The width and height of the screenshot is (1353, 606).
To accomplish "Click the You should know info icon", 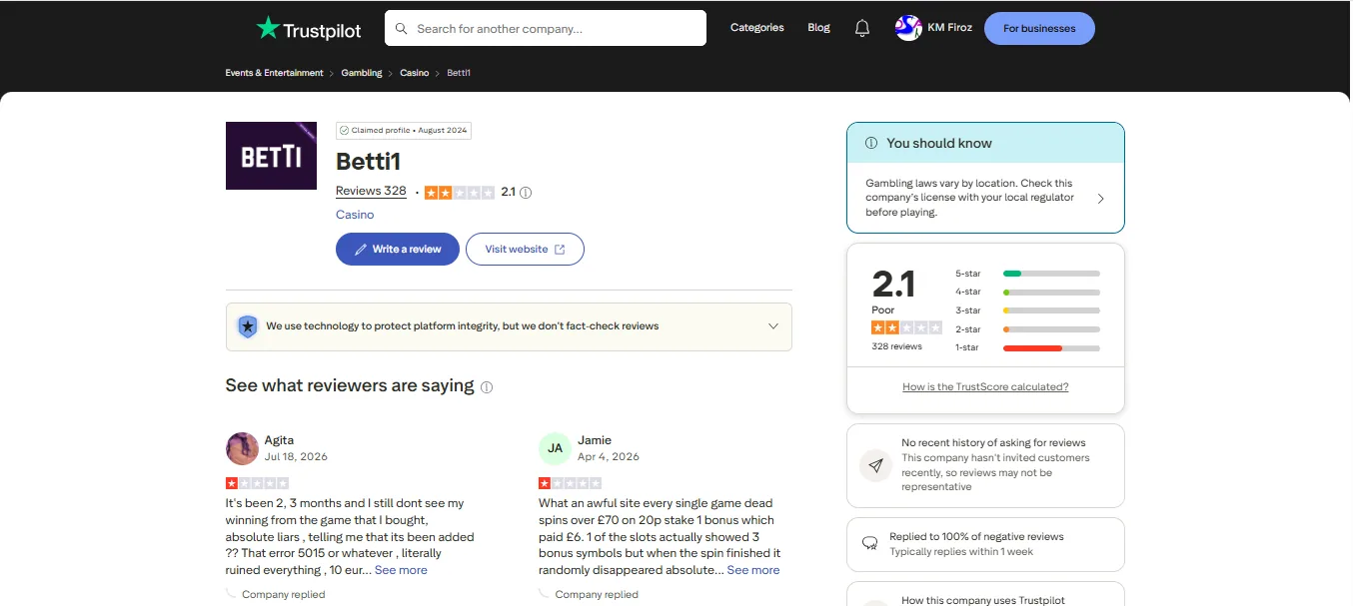I will coord(871,143).
